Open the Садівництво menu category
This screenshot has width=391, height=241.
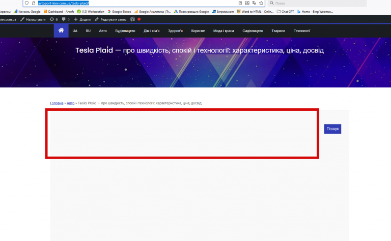tap(253, 31)
